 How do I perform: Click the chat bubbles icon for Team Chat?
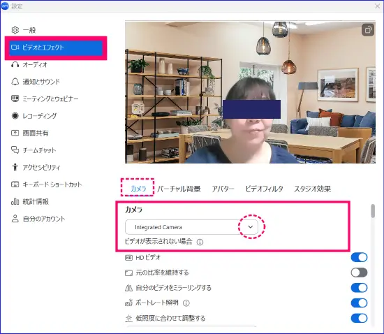[15, 150]
